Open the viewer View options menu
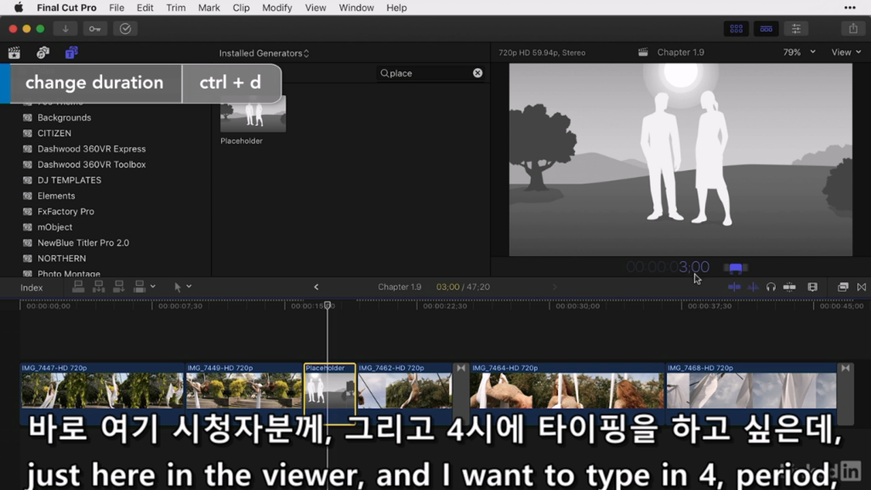Viewport: 871px width, 490px height. 846,52
